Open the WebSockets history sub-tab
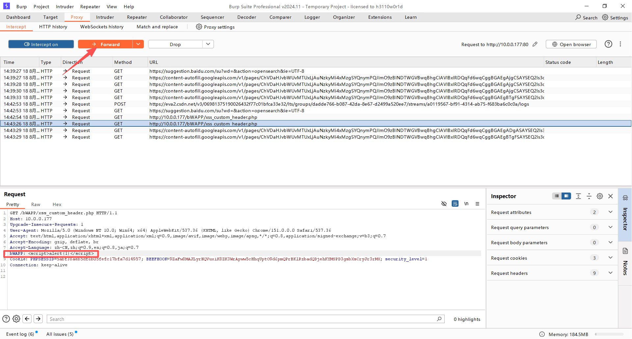The image size is (632, 339). [x=102, y=27]
